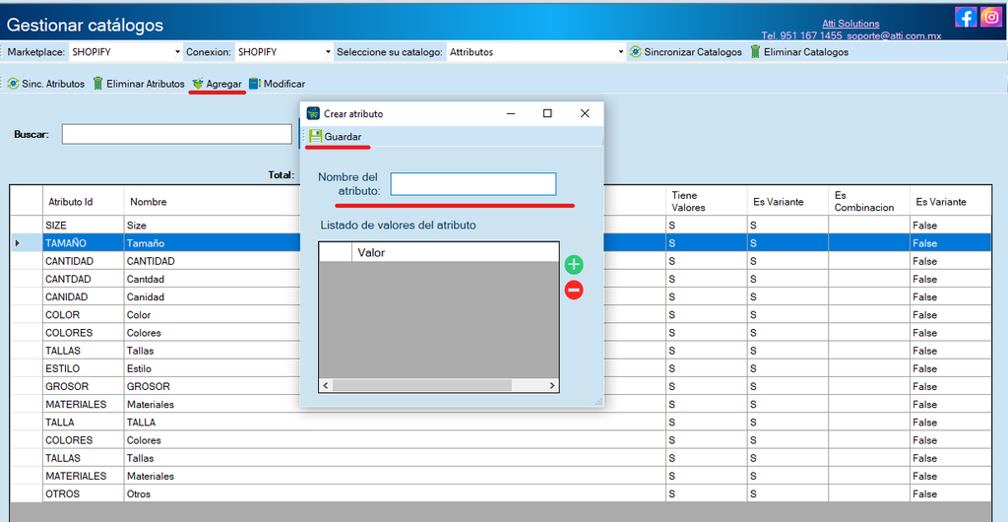Select the OTROS attribute row
Image resolution: width=1008 pixels, height=522 pixels.
[500, 494]
